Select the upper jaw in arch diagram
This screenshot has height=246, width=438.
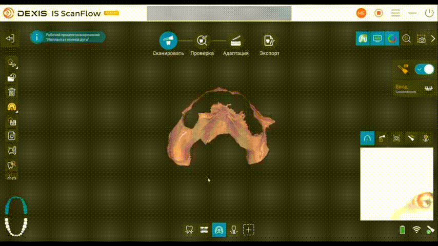click(16, 205)
